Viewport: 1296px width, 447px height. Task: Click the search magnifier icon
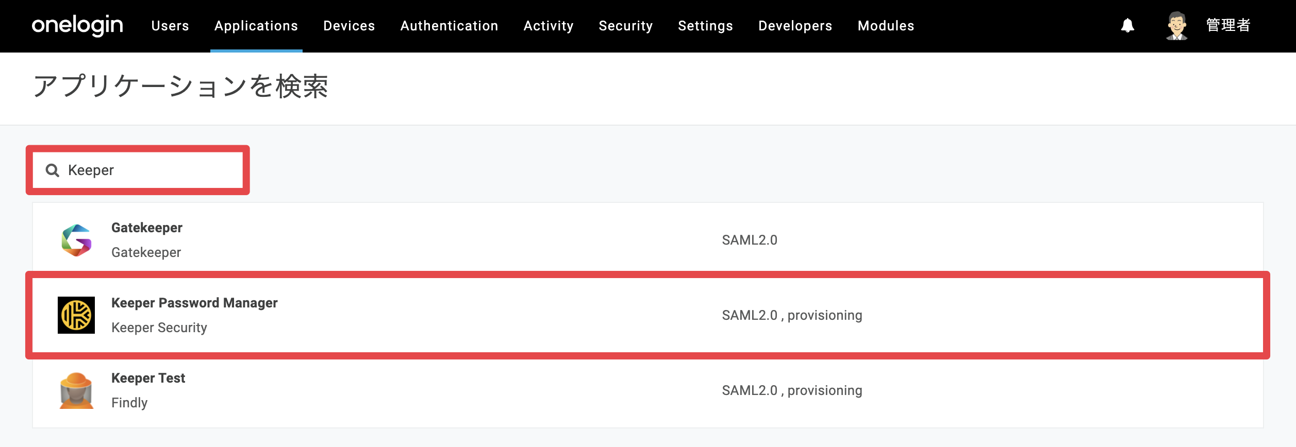(x=53, y=170)
